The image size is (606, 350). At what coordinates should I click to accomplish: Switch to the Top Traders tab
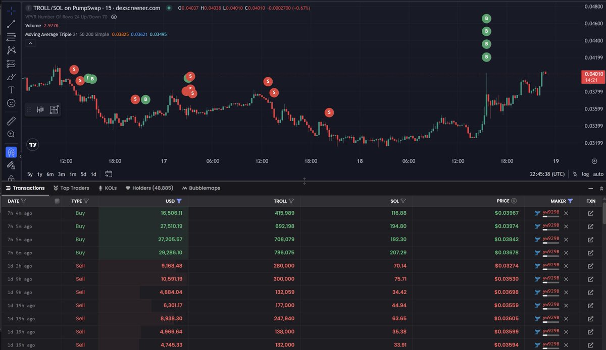[x=71, y=188]
